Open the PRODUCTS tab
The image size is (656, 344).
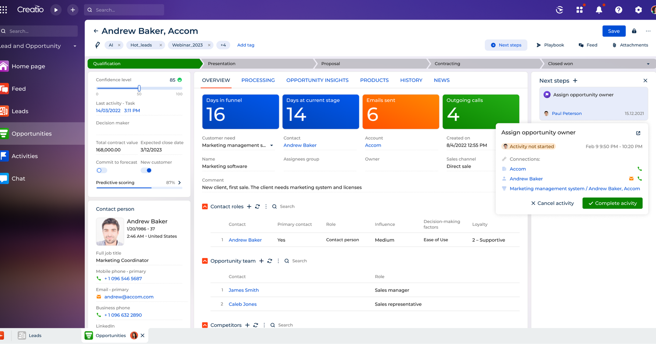coord(374,80)
